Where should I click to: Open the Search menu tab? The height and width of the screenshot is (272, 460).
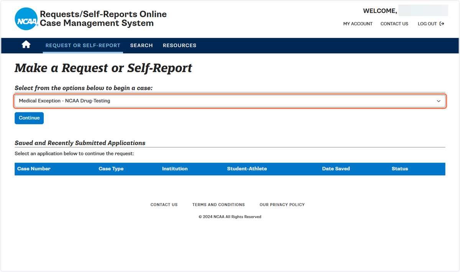(x=141, y=45)
